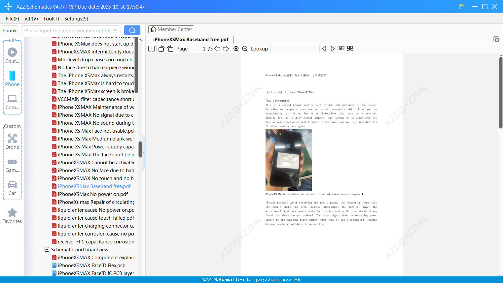Click the XZZ Schematics website link footer
Viewport: 503px width, 283px height.
coord(251,280)
